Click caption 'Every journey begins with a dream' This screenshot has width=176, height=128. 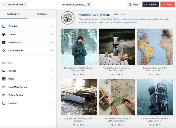tap(155, 69)
